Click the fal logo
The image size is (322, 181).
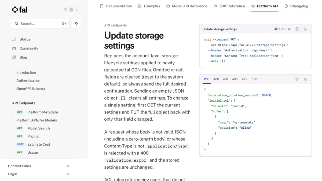(x=20, y=10)
